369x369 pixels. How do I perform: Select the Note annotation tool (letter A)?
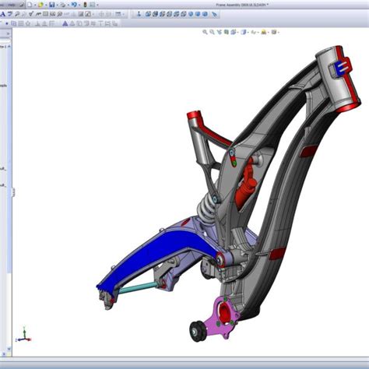[x=2, y=14]
